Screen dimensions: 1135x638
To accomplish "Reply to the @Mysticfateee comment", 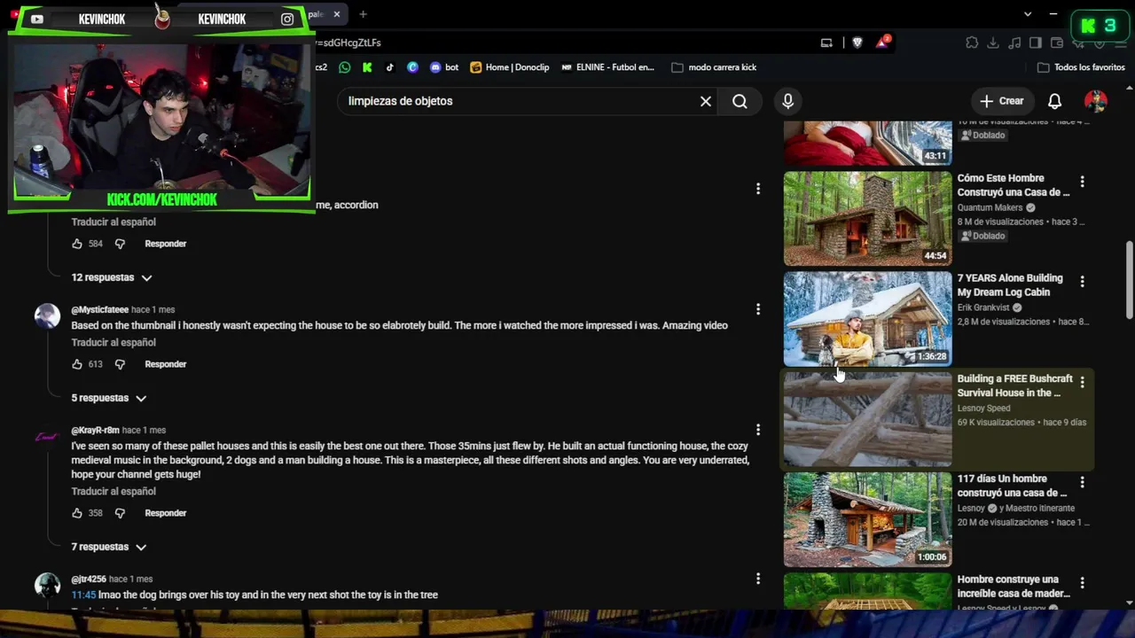I will 166,364.
